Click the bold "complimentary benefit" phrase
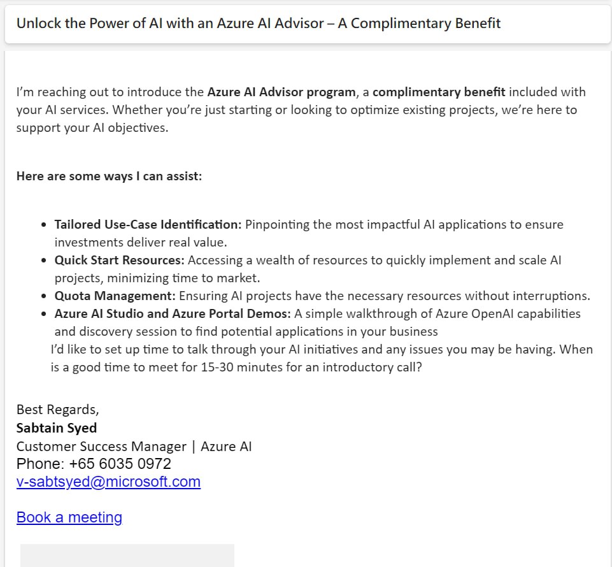The width and height of the screenshot is (612, 567). 439,92
